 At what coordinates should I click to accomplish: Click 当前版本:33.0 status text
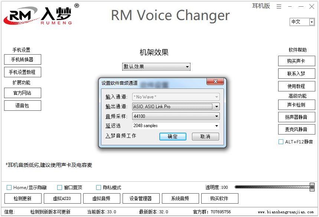pyautogui.click(x=101, y=212)
